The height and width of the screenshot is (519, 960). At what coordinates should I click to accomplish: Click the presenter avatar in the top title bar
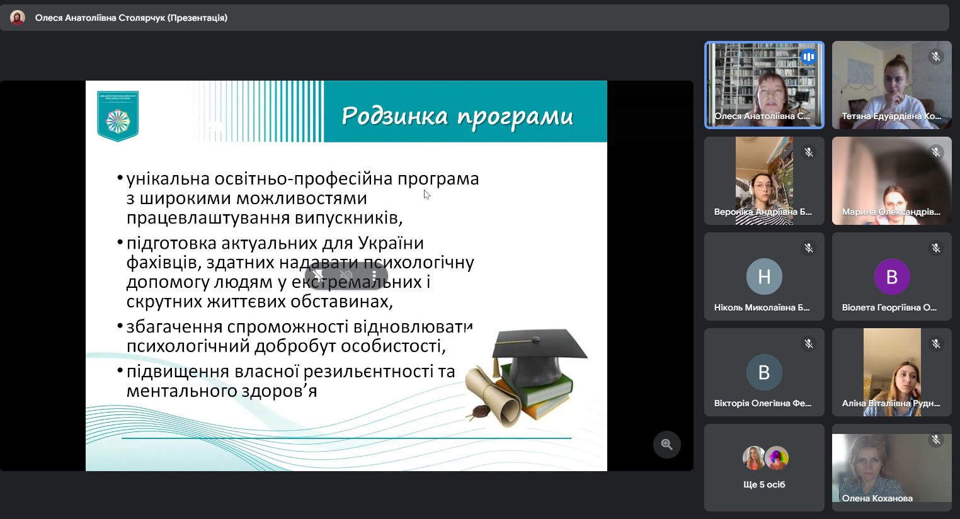click(x=17, y=17)
